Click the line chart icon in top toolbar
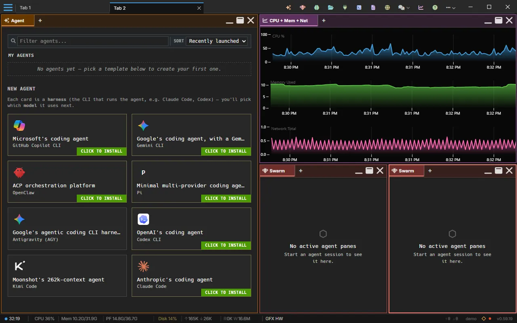The image size is (517, 323). [x=421, y=7]
